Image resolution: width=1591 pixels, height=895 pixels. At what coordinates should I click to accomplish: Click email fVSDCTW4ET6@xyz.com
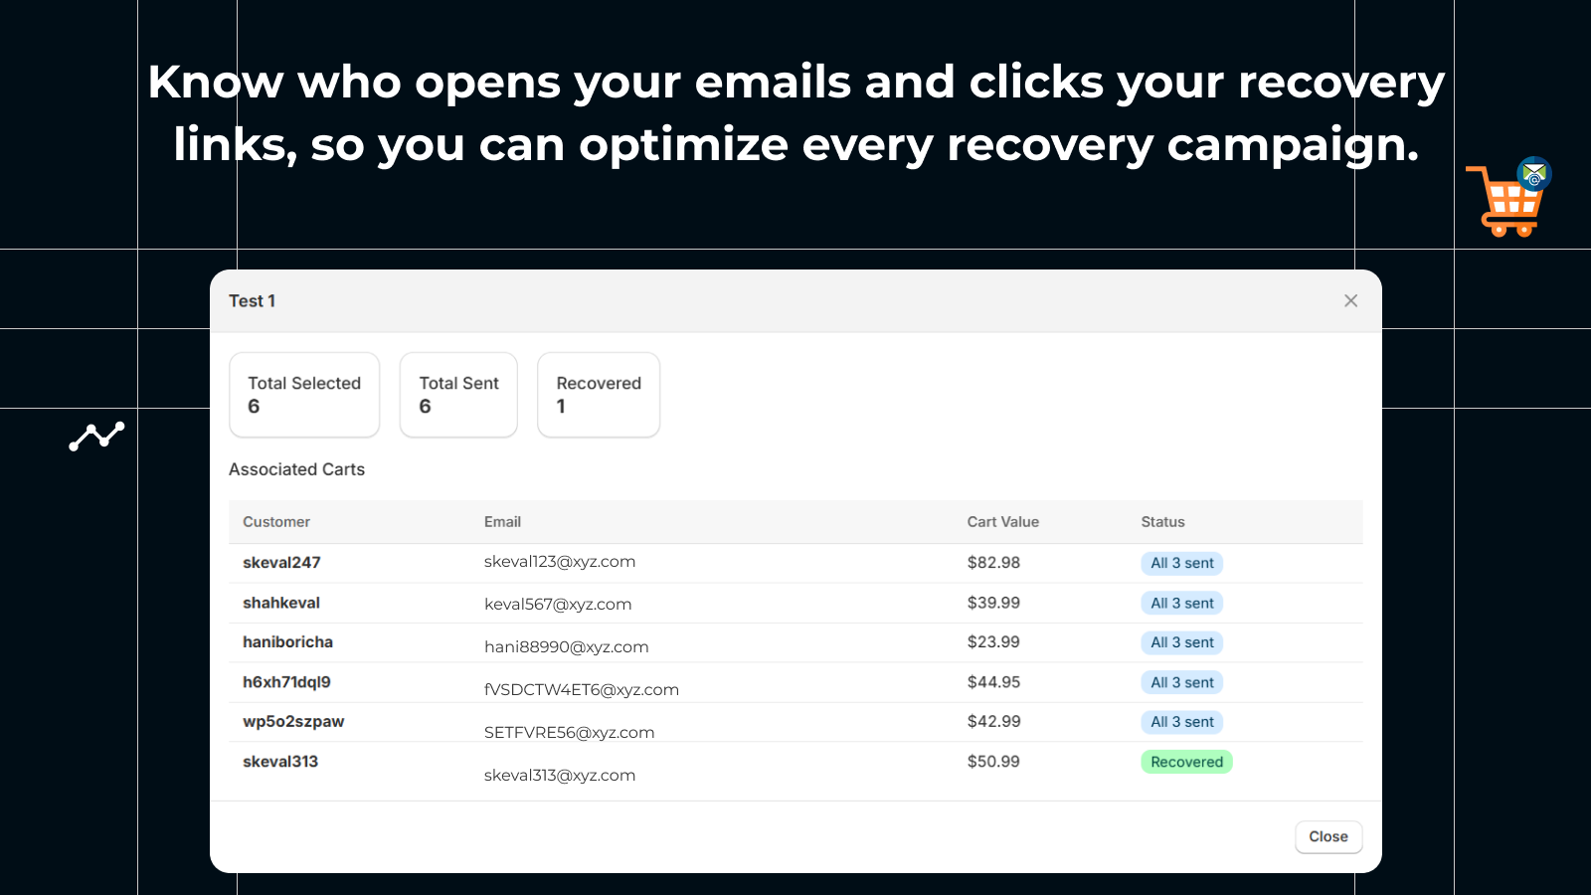582,689
